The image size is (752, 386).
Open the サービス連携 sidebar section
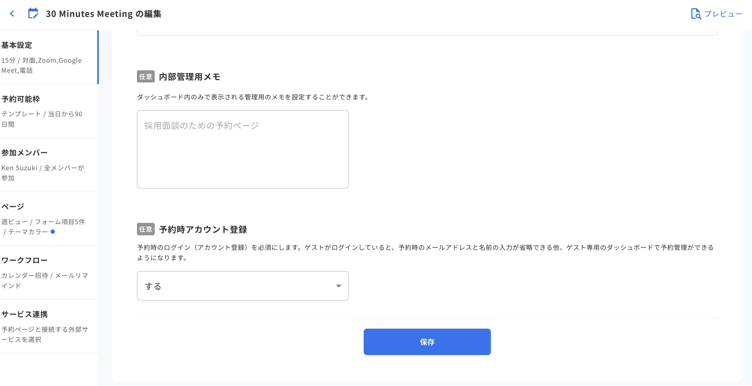pyautogui.click(x=49, y=326)
